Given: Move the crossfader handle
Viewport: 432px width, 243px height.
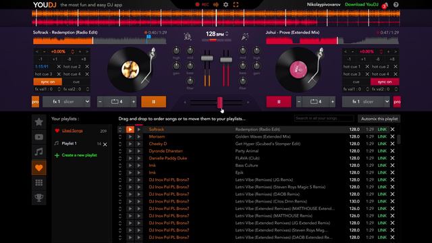Looking at the screenshot, I should click(219, 103).
